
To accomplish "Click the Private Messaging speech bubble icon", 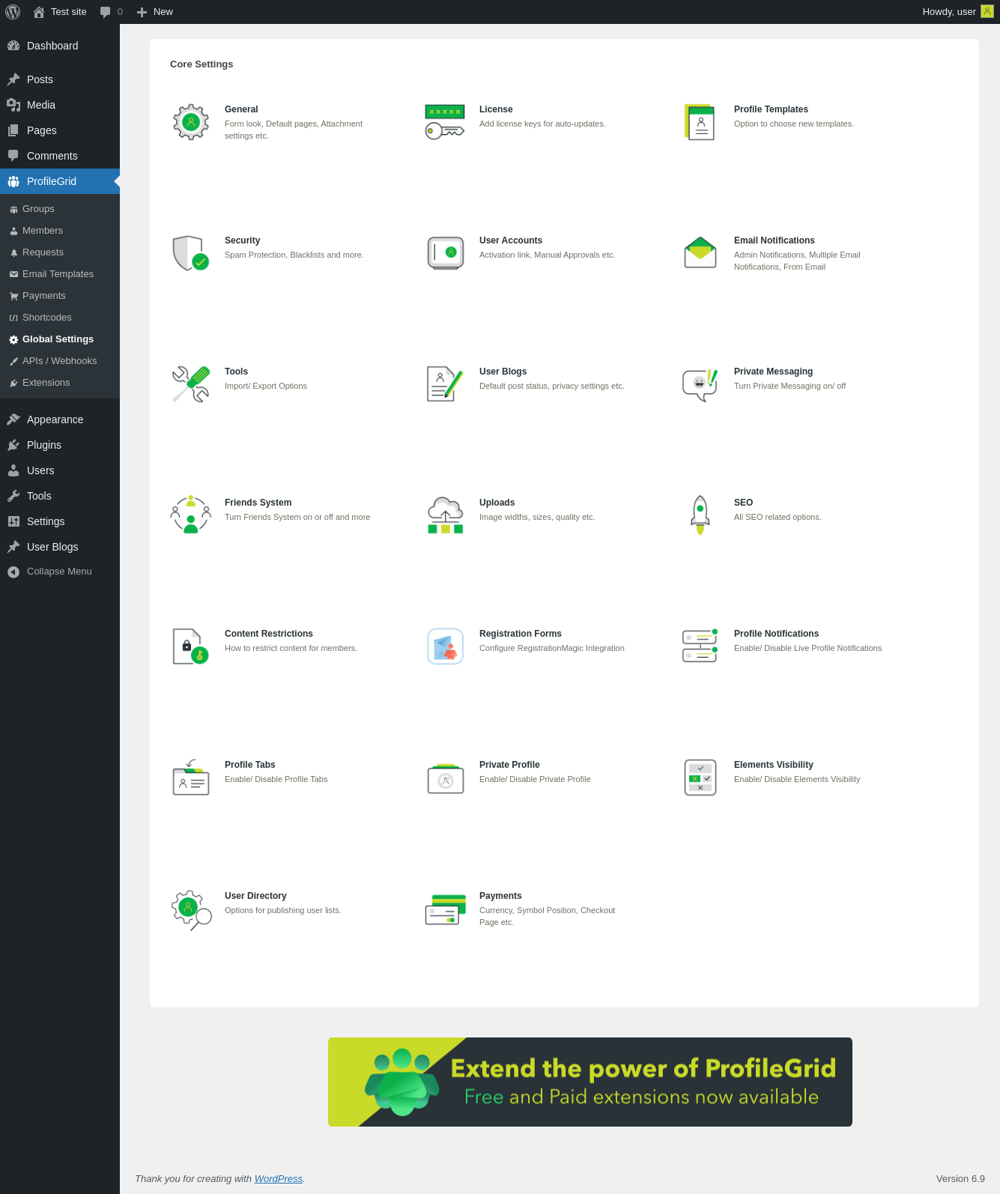I will (700, 384).
